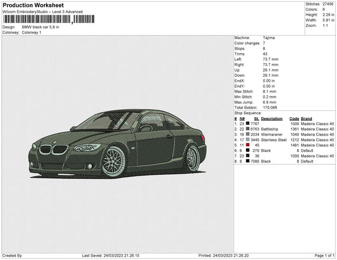Click the Stainless Steel color swatch
Image resolution: width=337 pixels, height=260 pixels.
click(x=249, y=140)
